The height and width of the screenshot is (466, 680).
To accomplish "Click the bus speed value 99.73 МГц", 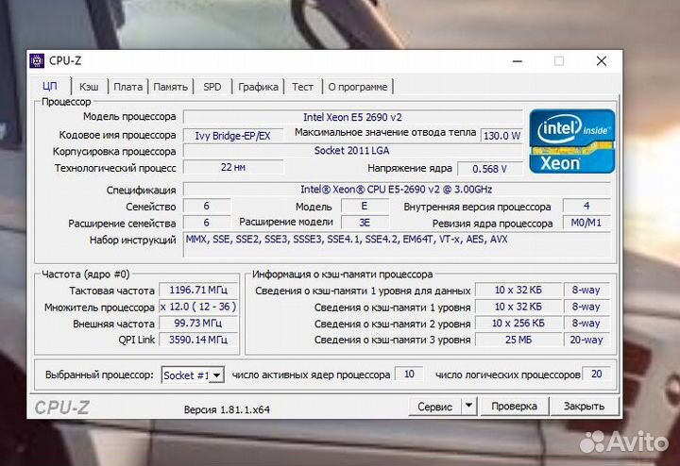I will (x=198, y=323).
